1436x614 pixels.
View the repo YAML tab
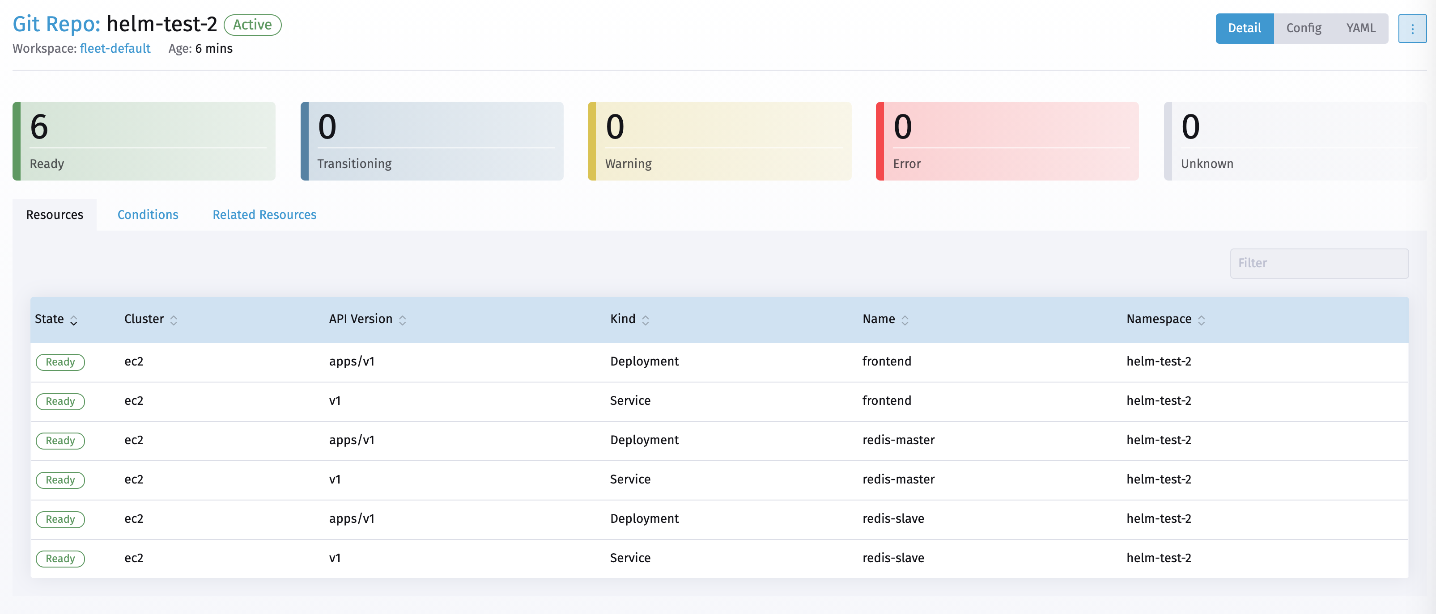[1360, 28]
